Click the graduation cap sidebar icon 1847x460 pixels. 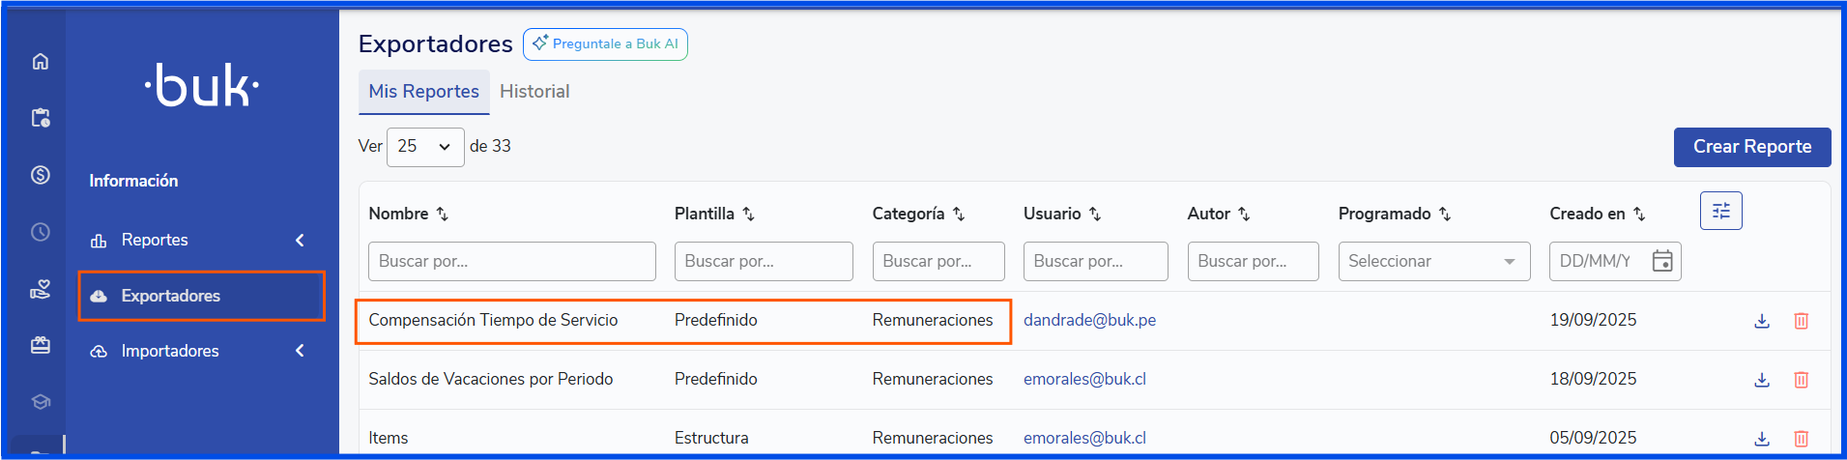coord(41,402)
